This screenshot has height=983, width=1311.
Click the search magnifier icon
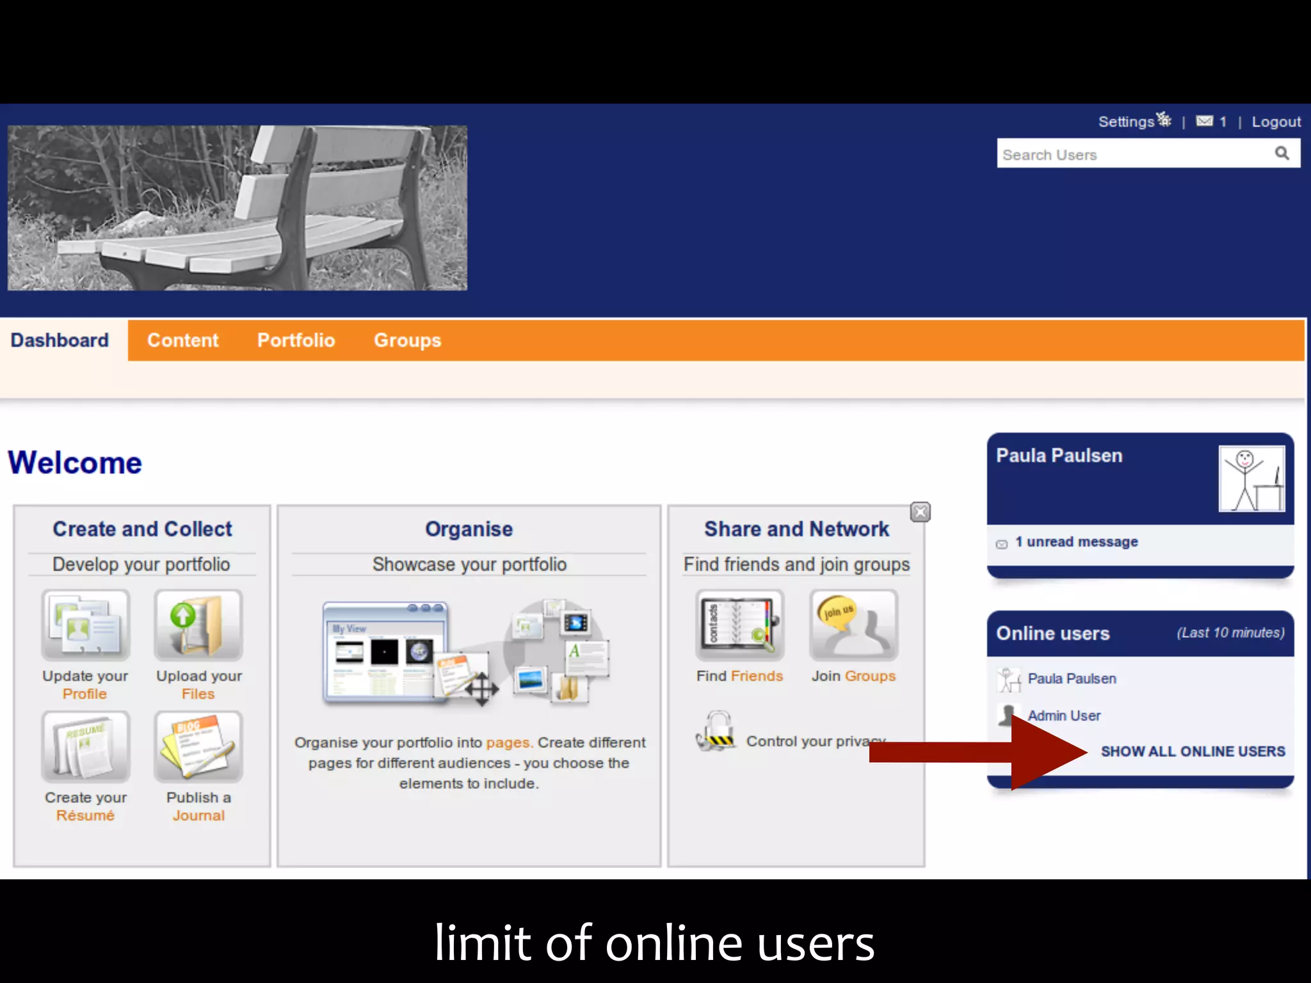click(1282, 154)
